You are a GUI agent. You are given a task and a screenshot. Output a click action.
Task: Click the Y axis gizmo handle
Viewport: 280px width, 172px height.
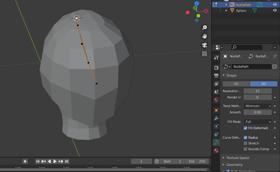point(195,8)
